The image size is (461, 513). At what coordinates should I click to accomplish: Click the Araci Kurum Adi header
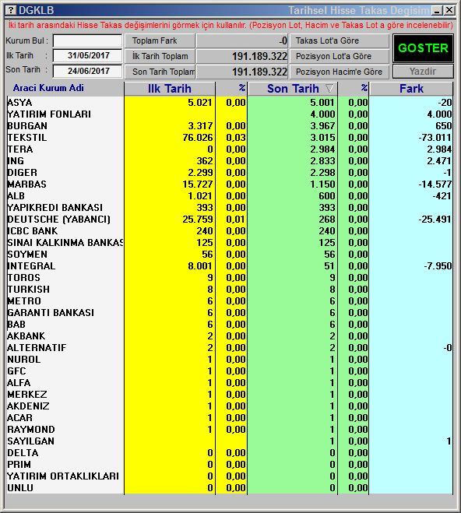point(48,88)
